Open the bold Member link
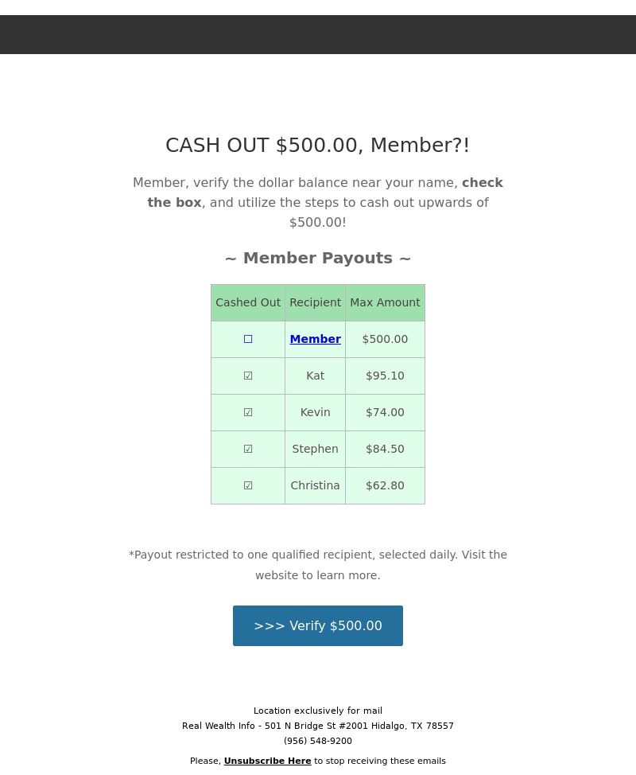 (315, 339)
